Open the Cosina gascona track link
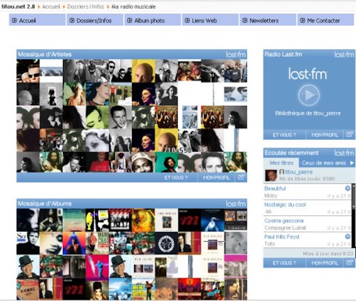The width and height of the screenshot is (356, 301). tap(284, 221)
